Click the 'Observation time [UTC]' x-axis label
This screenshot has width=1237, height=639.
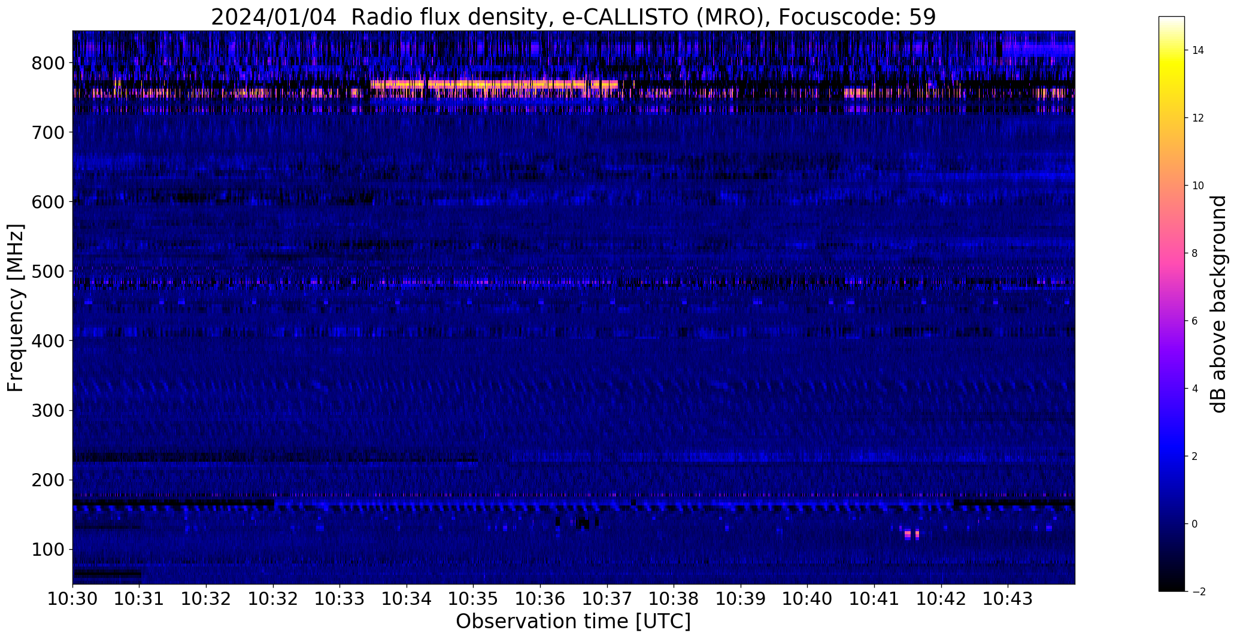(x=573, y=622)
